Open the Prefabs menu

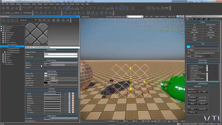(x=40, y=4)
